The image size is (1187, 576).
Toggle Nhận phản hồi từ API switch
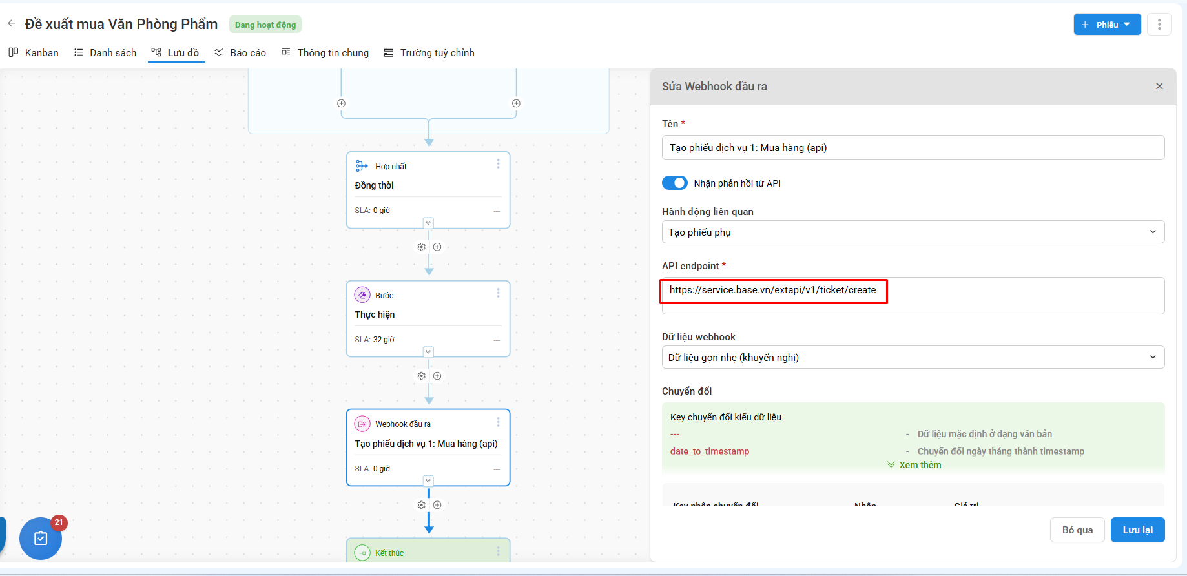pyautogui.click(x=675, y=183)
